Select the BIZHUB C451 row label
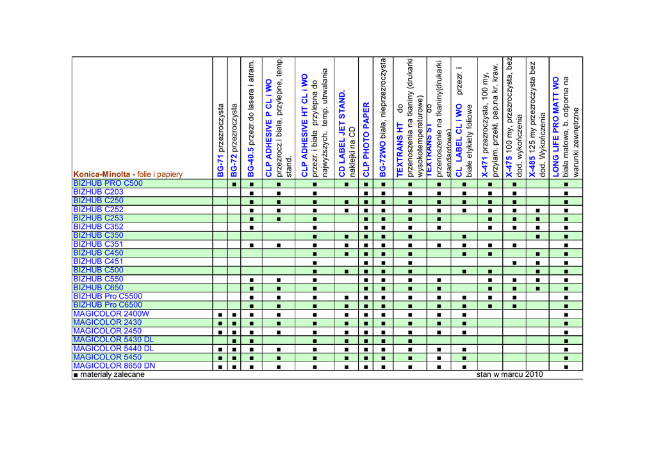 (x=98, y=261)
